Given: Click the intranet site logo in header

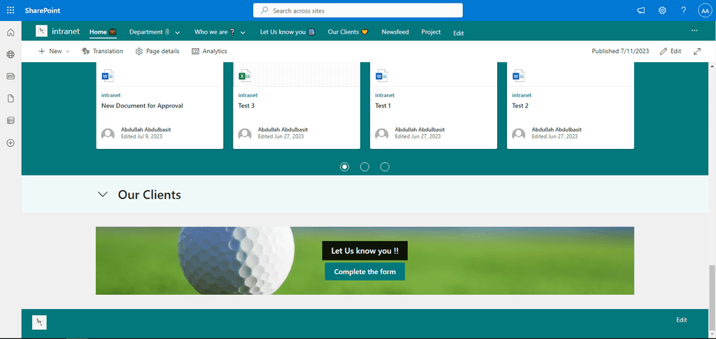Looking at the screenshot, I should (41, 31).
